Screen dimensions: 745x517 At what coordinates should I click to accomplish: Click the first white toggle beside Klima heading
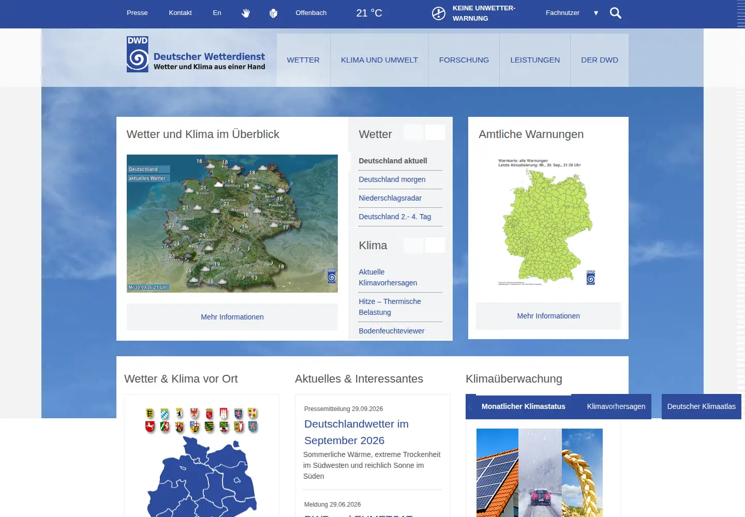click(413, 245)
